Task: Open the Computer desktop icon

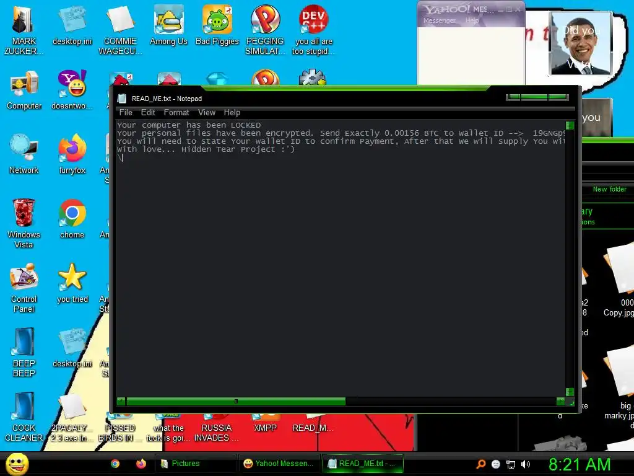Action: pyautogui.click(x=24, y=90)
